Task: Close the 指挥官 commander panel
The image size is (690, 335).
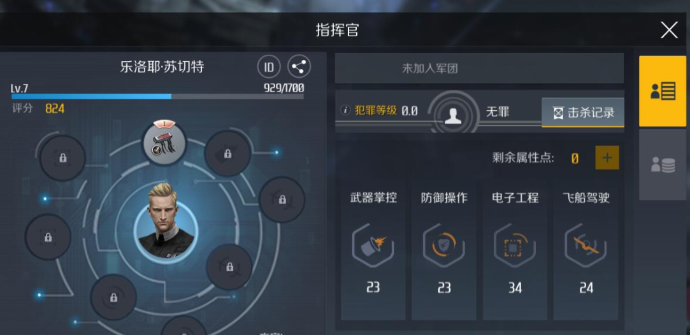Action: click(669, 31)
